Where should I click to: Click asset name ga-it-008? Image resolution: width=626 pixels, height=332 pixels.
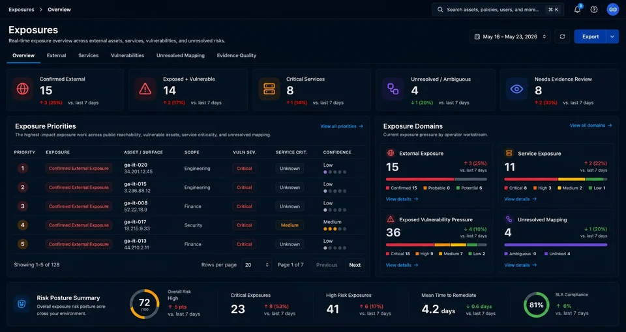pyautogui.click(x=136, y=203)
